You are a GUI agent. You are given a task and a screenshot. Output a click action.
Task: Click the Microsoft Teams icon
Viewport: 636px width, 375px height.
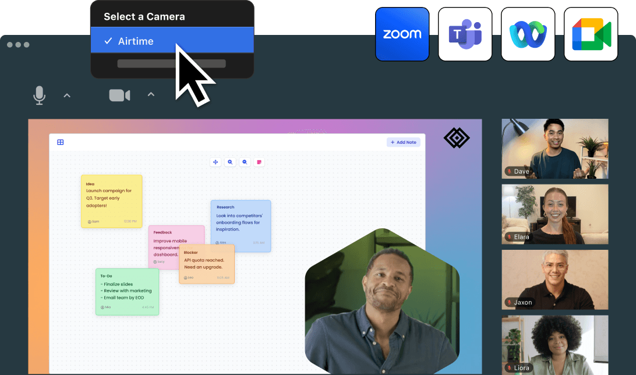point(465,34)
